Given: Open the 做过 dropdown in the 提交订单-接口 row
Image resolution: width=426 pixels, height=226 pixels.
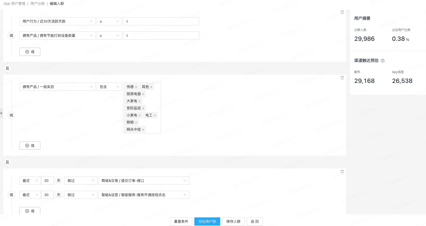Looking at the screenshot, I should [81, 181].
